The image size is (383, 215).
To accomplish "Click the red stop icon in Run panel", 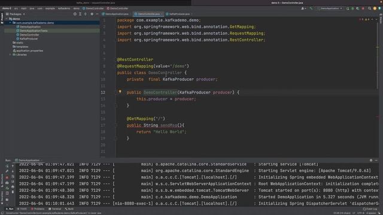I will point(7,177).
